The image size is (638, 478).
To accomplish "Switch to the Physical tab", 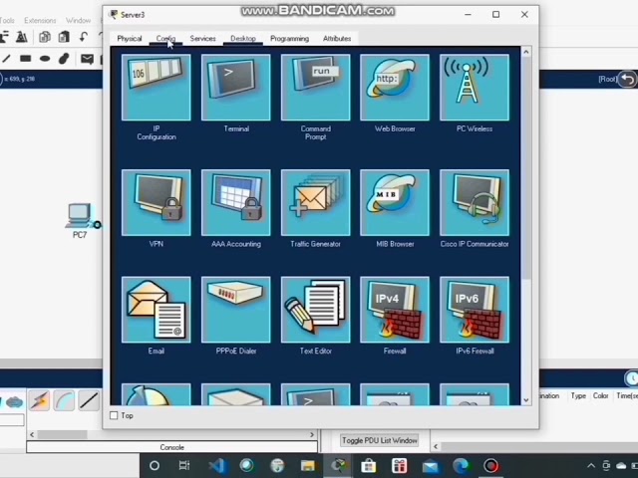I will [130, 39].
